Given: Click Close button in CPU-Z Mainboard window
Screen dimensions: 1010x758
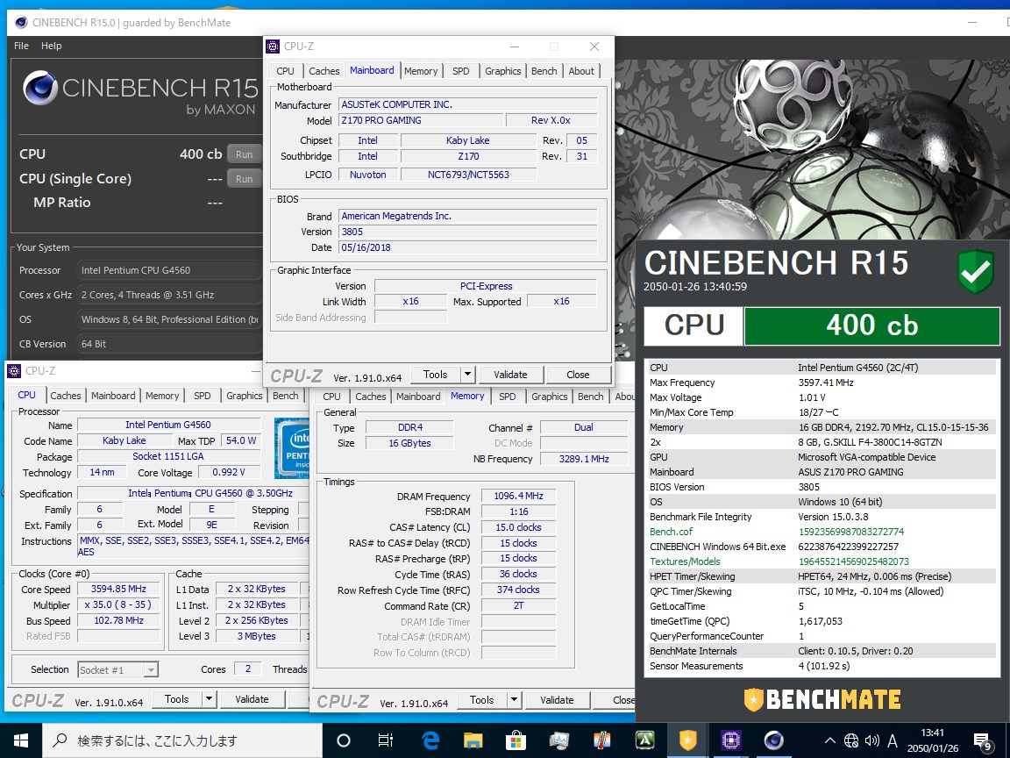Looking at the screenshot, I should (x=578, y=375).
